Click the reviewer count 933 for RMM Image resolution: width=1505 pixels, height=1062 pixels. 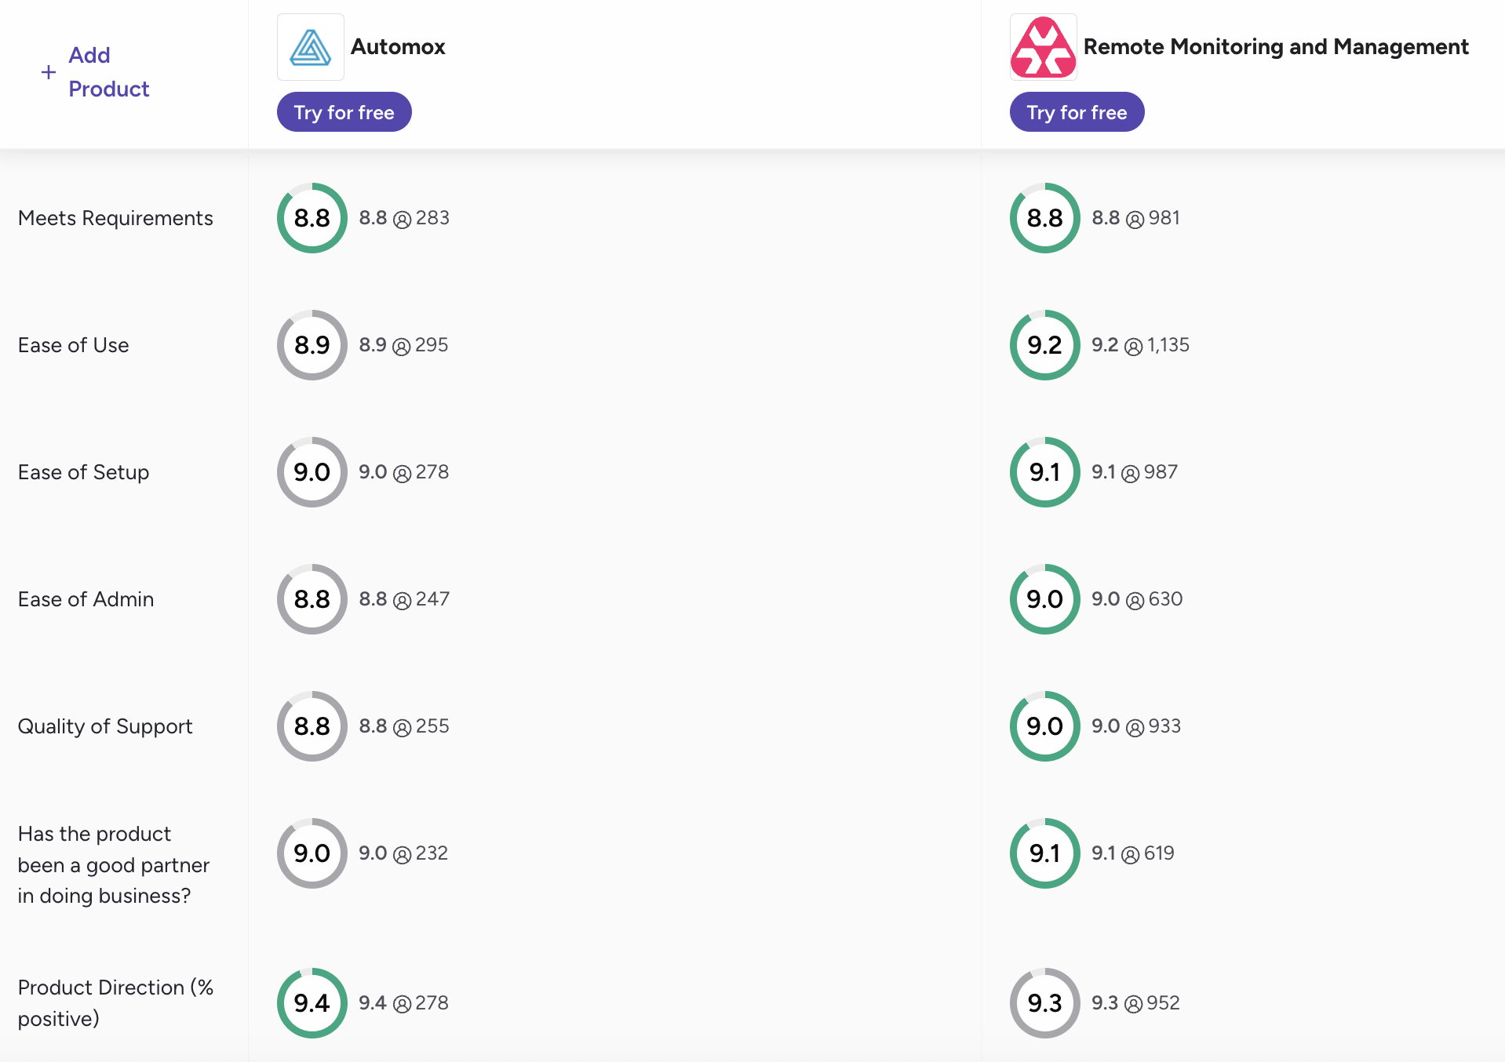click(x=1164, y=726)
